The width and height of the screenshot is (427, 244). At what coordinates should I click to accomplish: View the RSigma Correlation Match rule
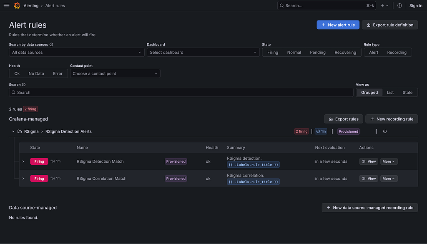click(369, 179)
